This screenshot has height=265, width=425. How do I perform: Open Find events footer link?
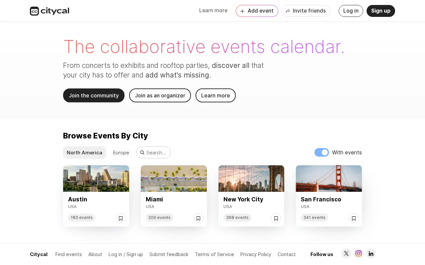tap(68, 254)
